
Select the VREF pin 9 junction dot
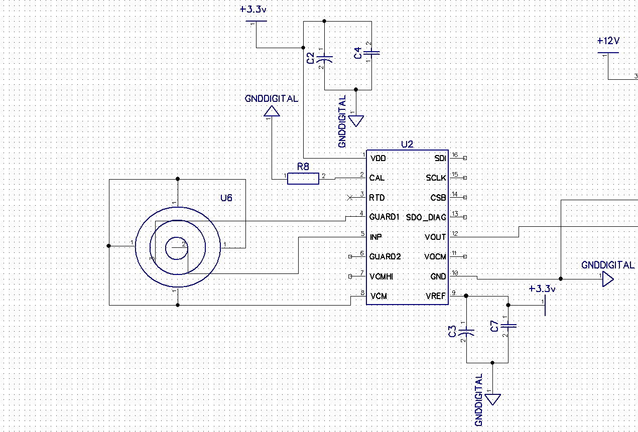coord(467,296)
